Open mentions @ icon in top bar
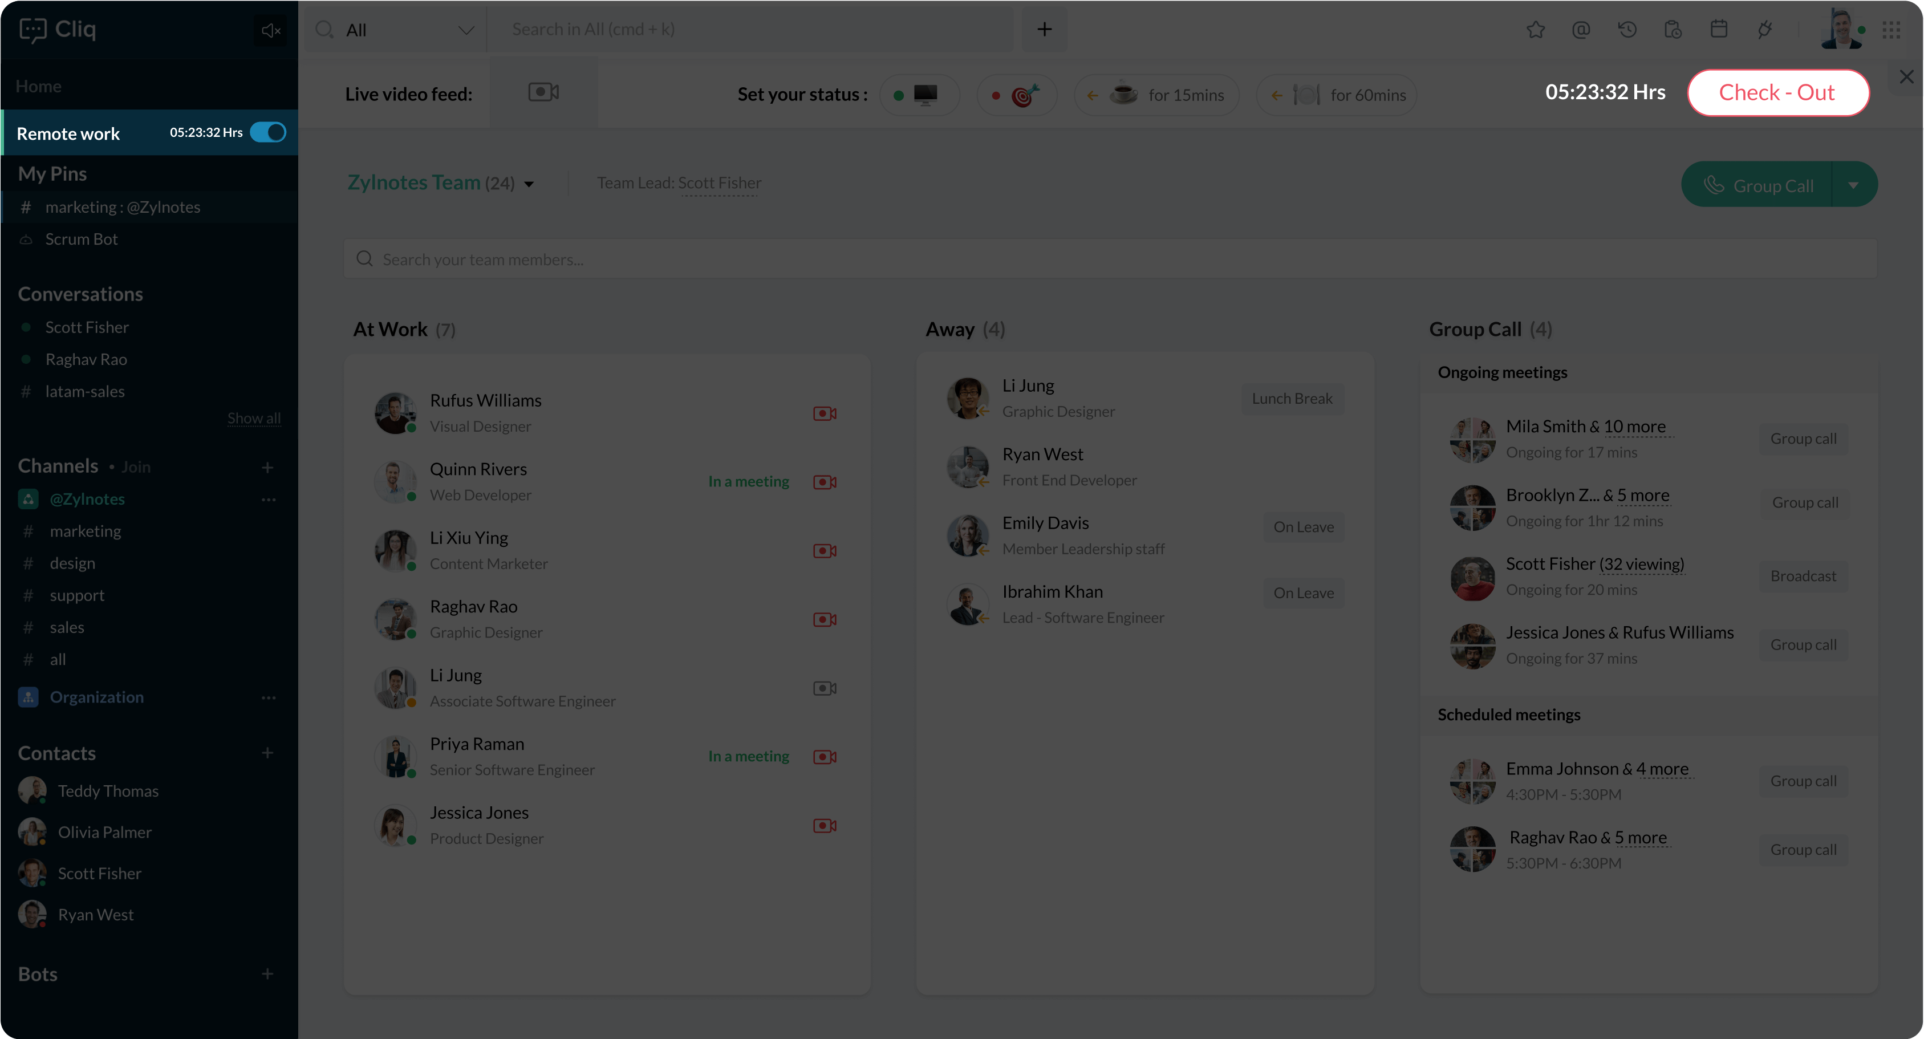This screenshot has height=1039, width=1924. 1581,30
